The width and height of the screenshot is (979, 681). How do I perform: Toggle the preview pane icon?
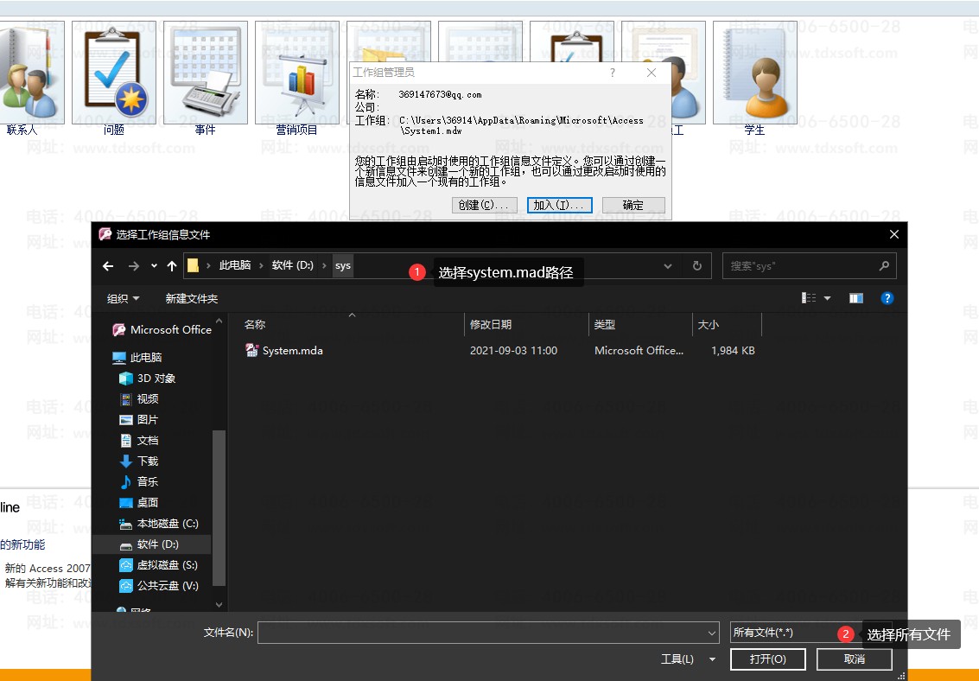(855, 298)
